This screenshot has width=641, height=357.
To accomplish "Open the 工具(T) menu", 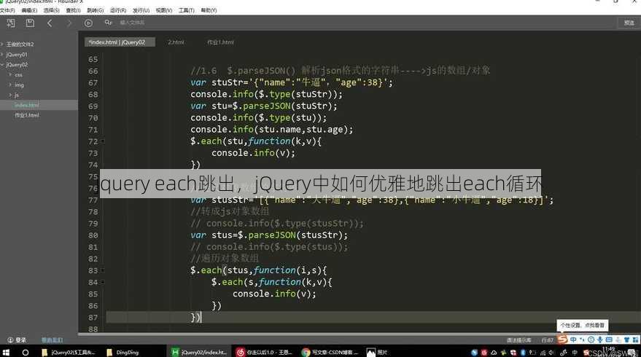I will point(187,10).
